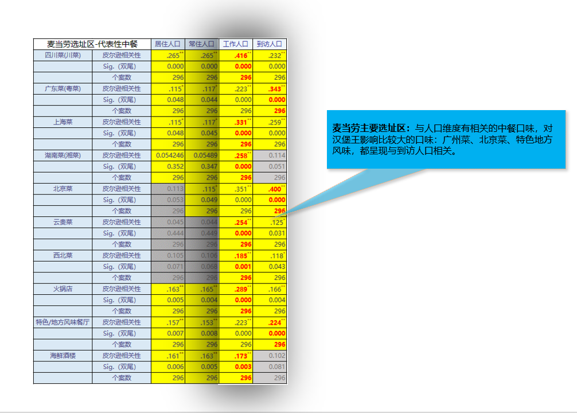577x413 pixels.
Task: Click the red 0.001 significance cell
Action: 236,267
